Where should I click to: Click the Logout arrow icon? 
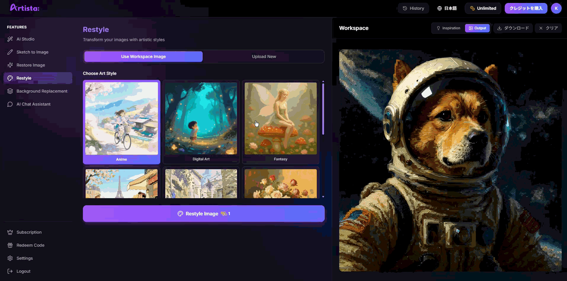(x=10, y=271)
